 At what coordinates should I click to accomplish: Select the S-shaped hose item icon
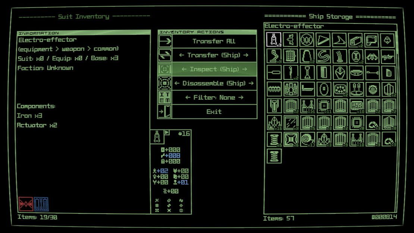pos(323,56)
